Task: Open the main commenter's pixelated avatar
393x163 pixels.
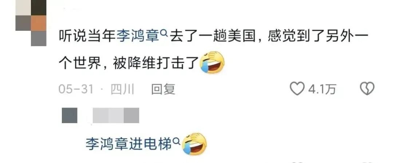Action: click(x=31, y=23)
